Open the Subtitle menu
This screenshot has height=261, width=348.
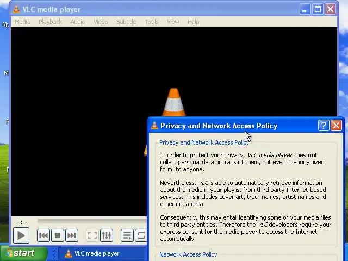coord(126,22)
